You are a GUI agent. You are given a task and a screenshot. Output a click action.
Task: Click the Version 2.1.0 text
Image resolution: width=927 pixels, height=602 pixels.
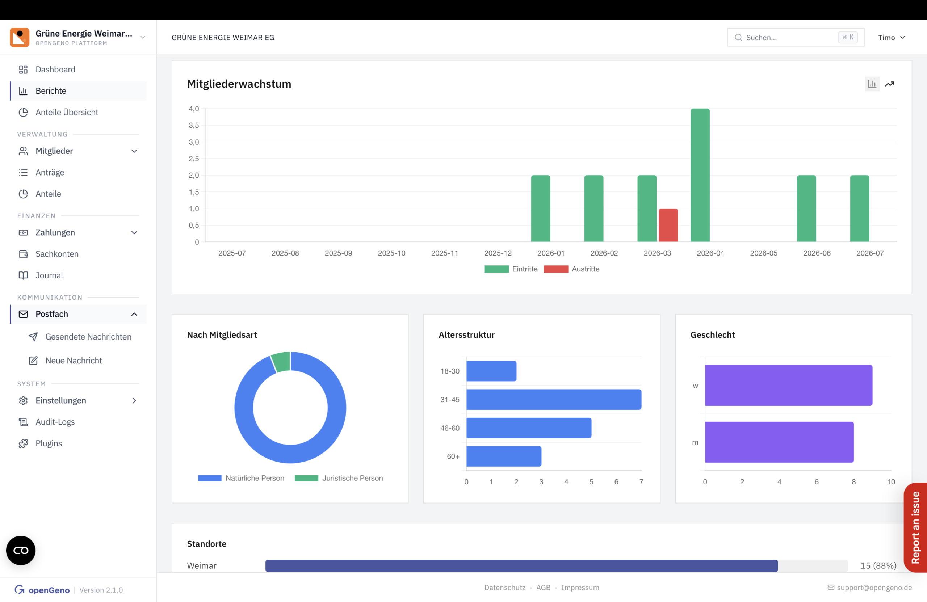tap(101, 590)
